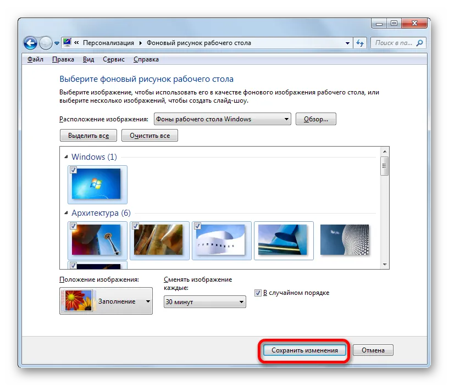Viewport: 449px width, 386px height.
Task: Open the Файл menu
Action: click(35, 59)
